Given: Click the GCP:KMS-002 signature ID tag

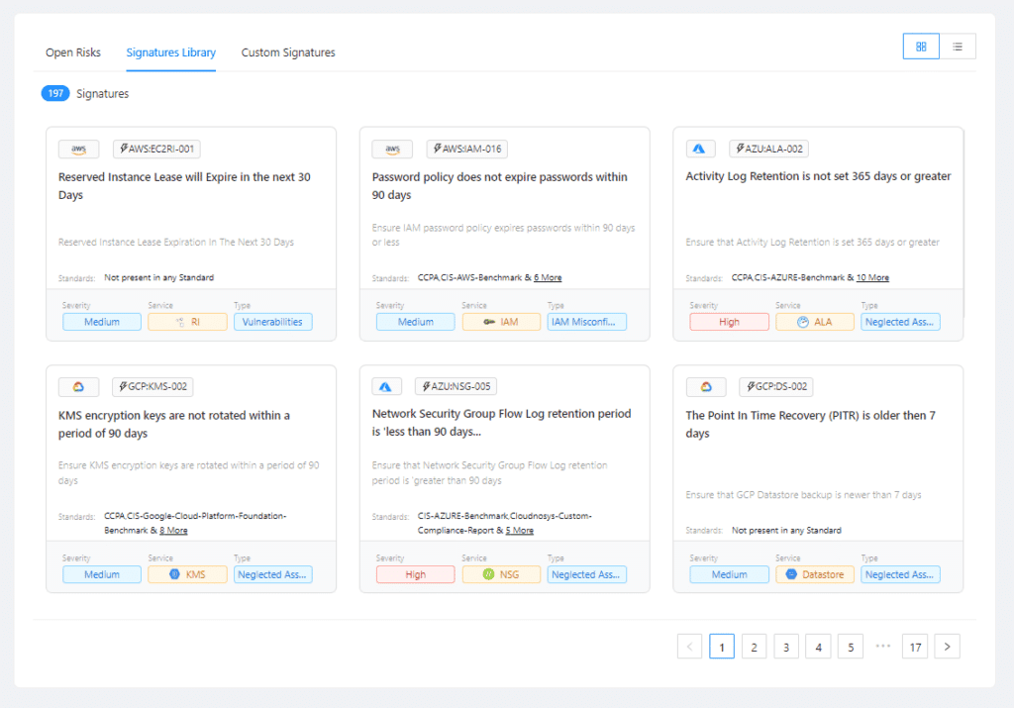Looking at the screenshot, I should [152, 386].
